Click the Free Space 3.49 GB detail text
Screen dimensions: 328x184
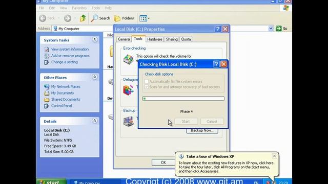coord(60,146)
